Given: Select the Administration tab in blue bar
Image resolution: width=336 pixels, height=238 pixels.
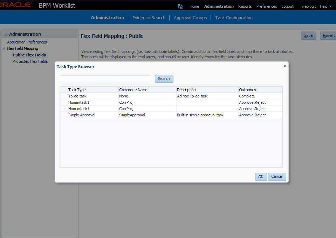Looking at the screenshot, I should pos(107,18).
